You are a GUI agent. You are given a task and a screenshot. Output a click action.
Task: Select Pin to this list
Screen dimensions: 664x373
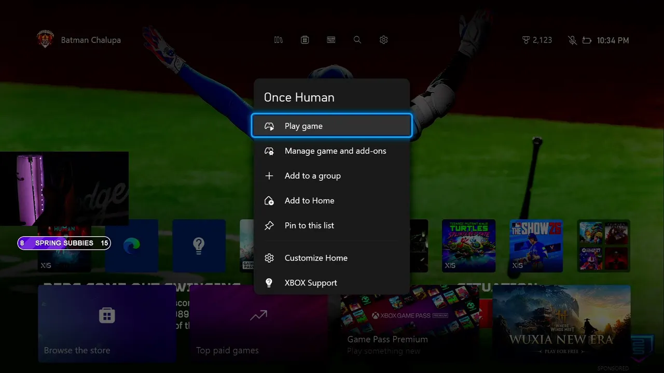(x=331, y=225)
